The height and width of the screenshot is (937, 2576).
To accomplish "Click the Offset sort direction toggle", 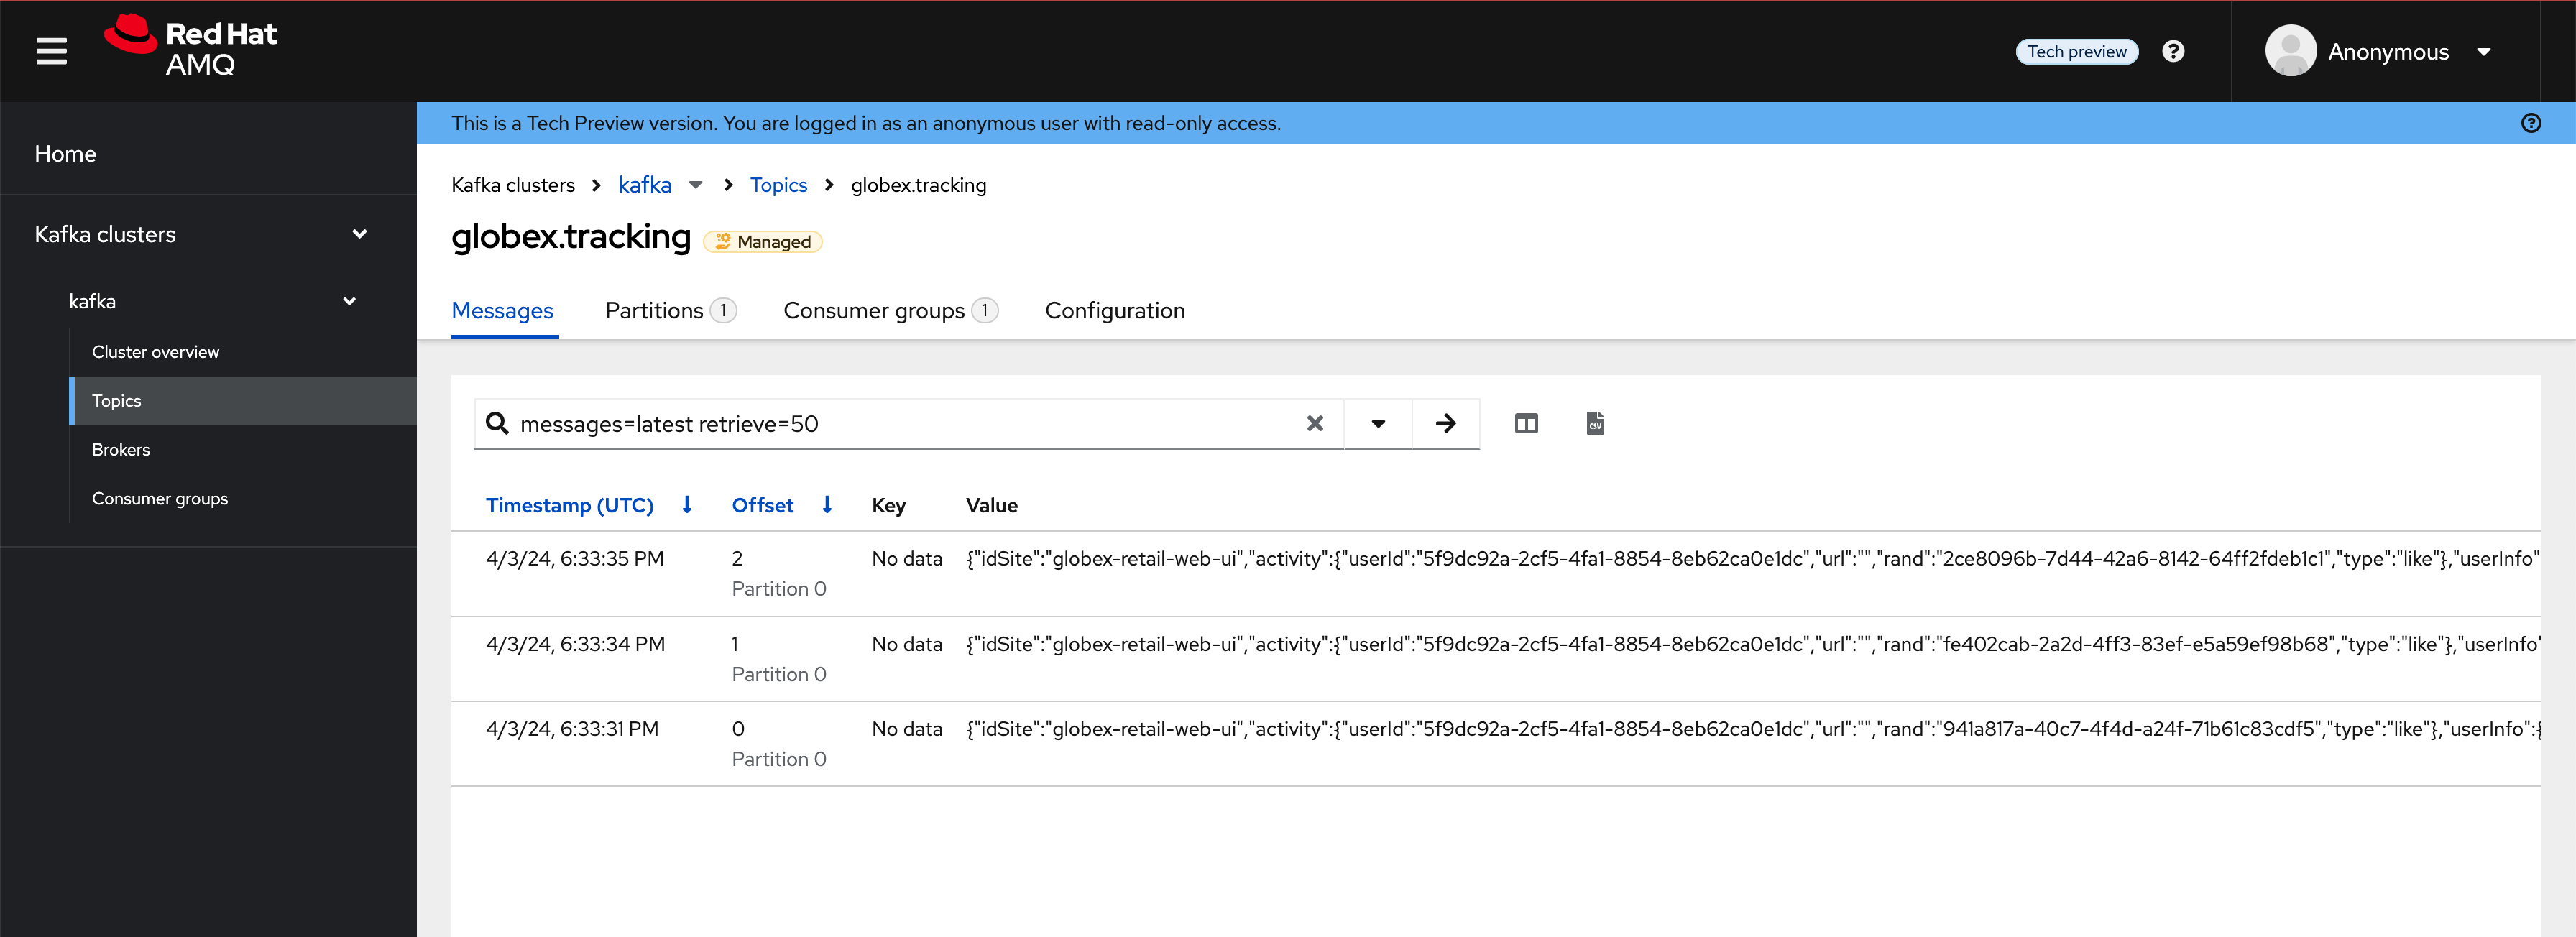I will 828,504.
